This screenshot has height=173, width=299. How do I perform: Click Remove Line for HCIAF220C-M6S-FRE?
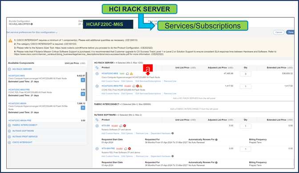pyautogui.click(x=170, y=94)
